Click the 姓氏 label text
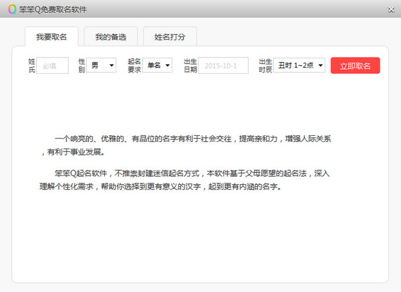The height and width of the screenshot is (292, 401). coord(31,66)
